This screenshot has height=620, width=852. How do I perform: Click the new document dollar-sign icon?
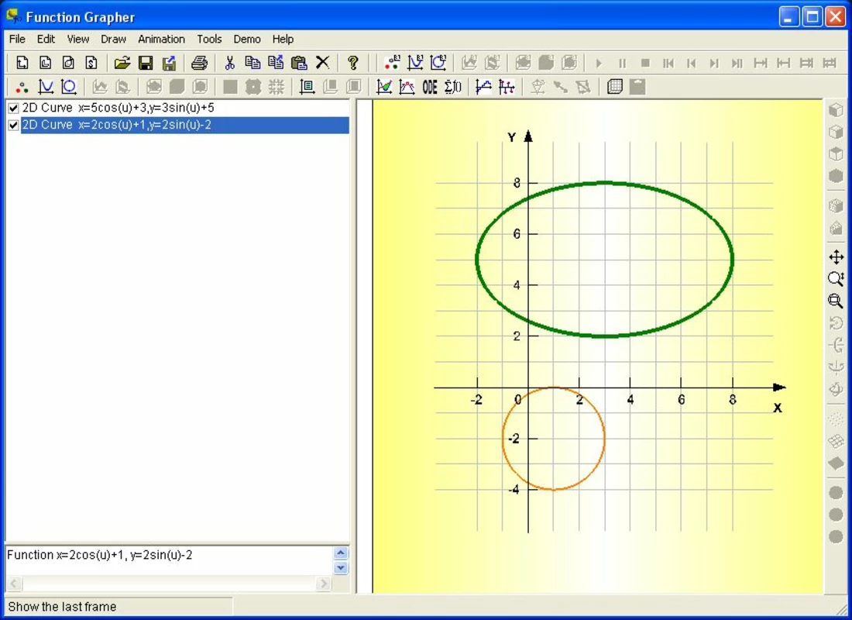91,63
